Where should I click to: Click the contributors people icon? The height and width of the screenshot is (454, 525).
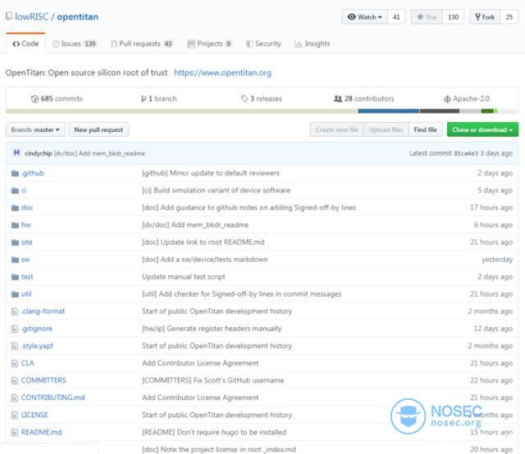tap(338, 98)
